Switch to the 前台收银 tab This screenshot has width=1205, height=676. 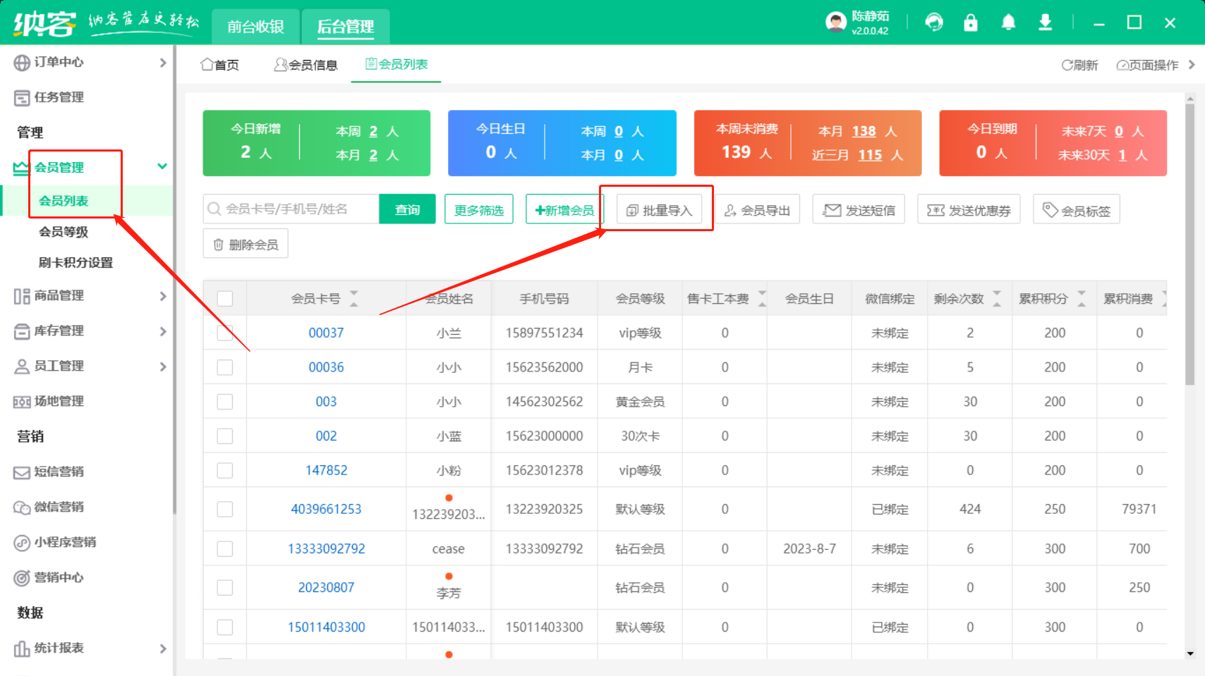pos(255,27)
